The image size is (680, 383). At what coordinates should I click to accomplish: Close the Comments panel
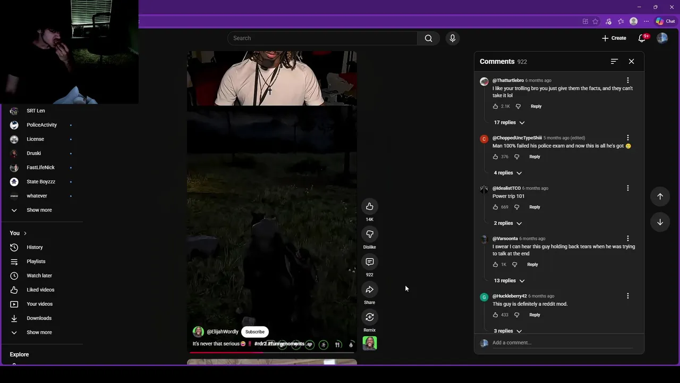click(x=631, y=62)
